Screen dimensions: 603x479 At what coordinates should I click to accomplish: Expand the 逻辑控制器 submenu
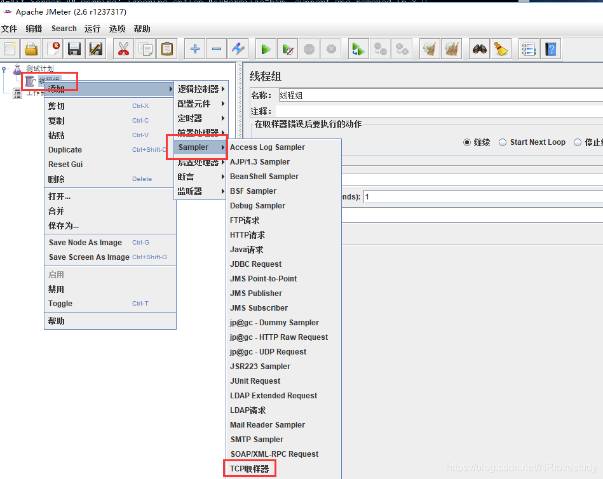click(x=201, y=89)
